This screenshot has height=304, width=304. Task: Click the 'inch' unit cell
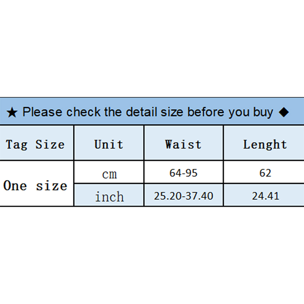[x=109, y=196]
